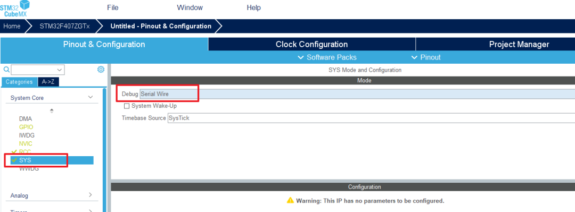Click the Configuration section header

click(x=343, y=187)
